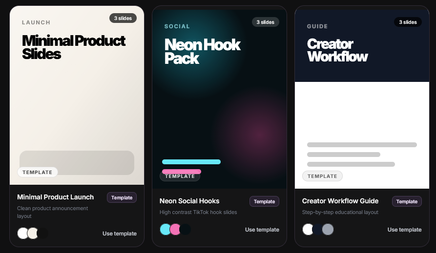Click the Minimal Product Launch title

click(x=55, y=197)
